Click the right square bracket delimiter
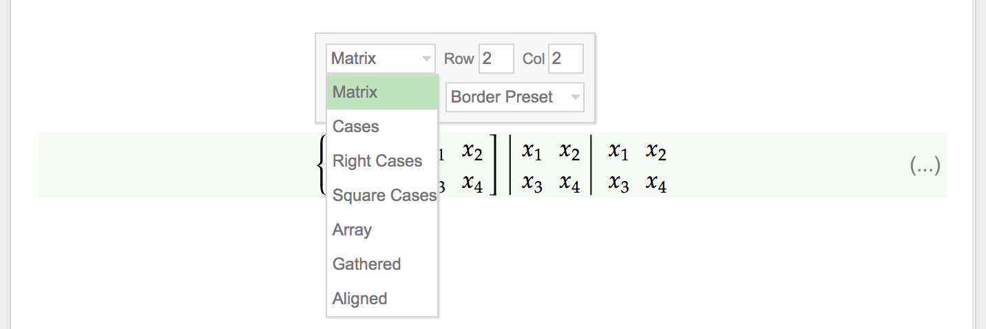The width and height of the screenshot is (986, 329). (x=493, y=165)
